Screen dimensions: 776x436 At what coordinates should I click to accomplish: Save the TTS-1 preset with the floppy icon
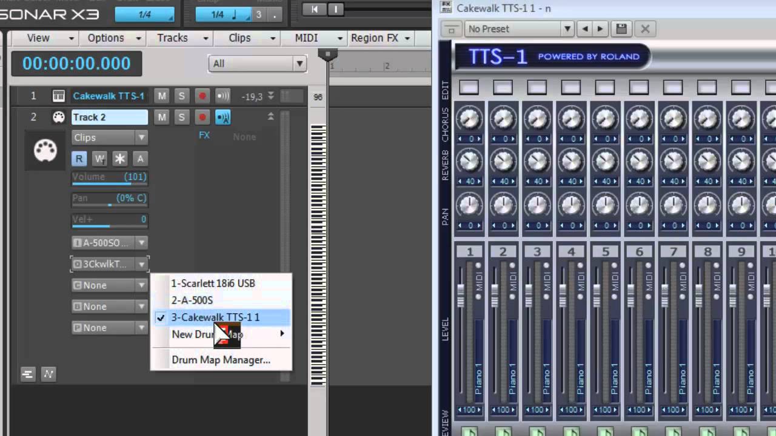(621, 28)
